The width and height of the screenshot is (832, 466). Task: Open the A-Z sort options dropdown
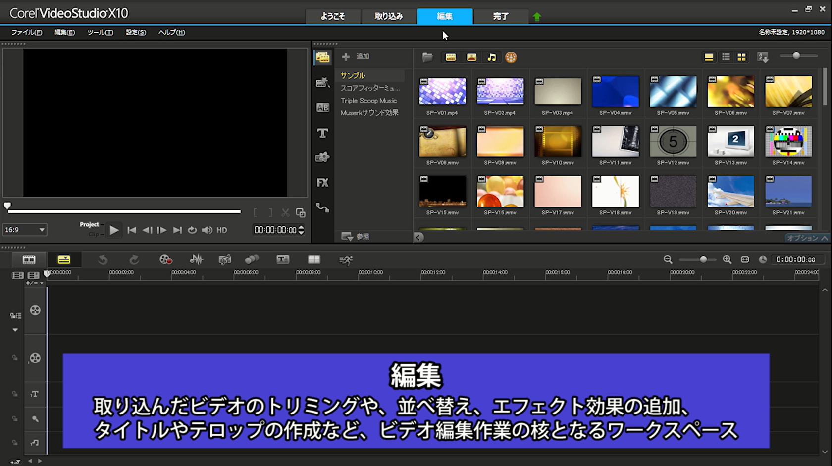coord(764,57)
